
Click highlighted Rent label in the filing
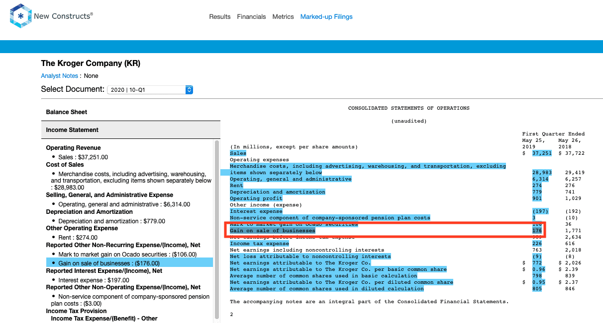tap(236, 186)
